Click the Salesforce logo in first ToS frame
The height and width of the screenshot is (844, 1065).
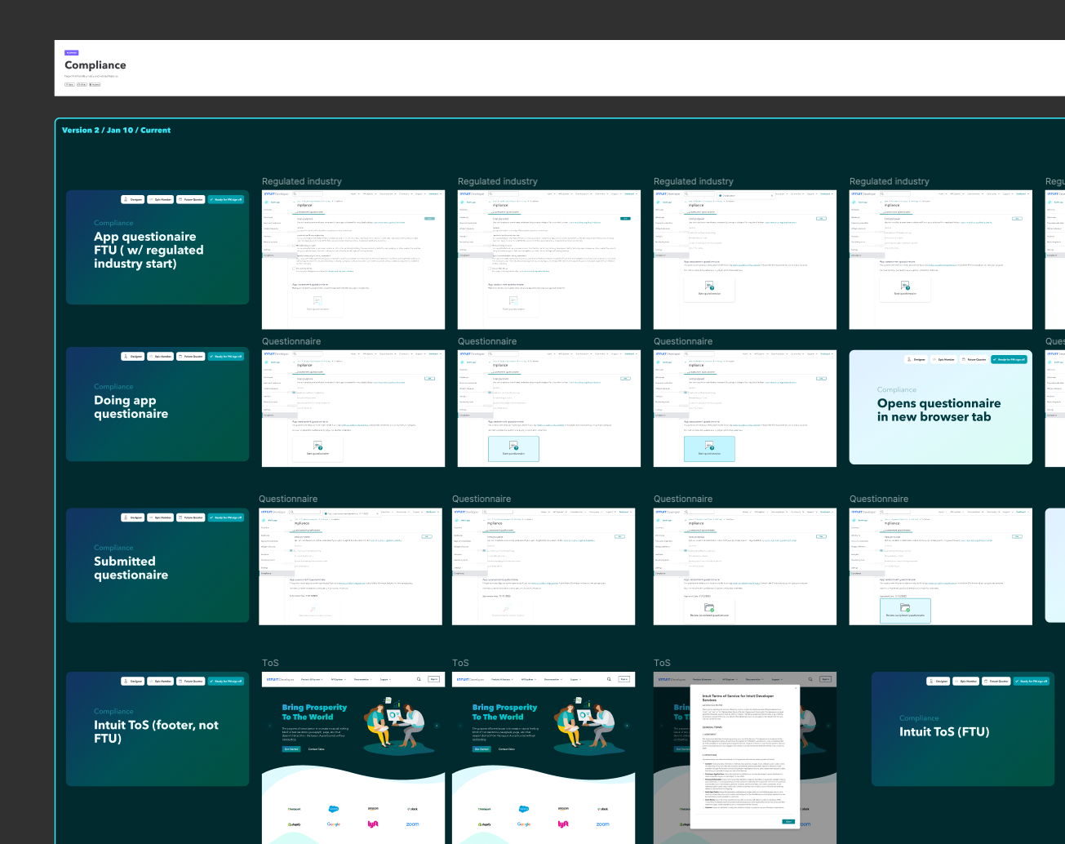pyautogui.click(x=334, y=809)
